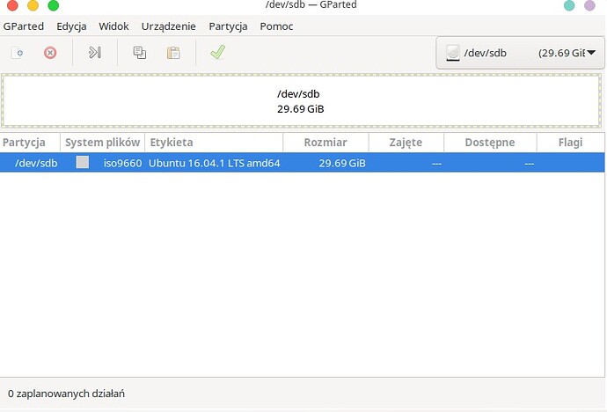Select the /dev/sdb graphical disk block
This screenshot has height=412, width=607.
(301, 101)
